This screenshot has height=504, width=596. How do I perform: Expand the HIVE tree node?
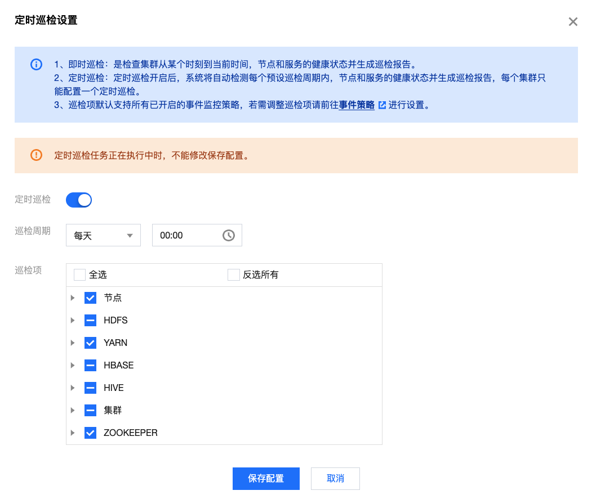coord(73,388)
